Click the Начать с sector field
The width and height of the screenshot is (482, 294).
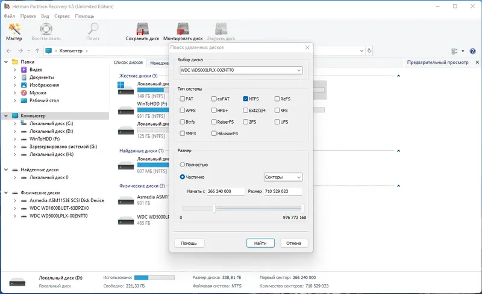(226, 191)
